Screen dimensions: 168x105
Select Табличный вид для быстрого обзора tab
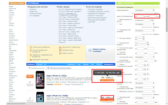click(59, 68)
